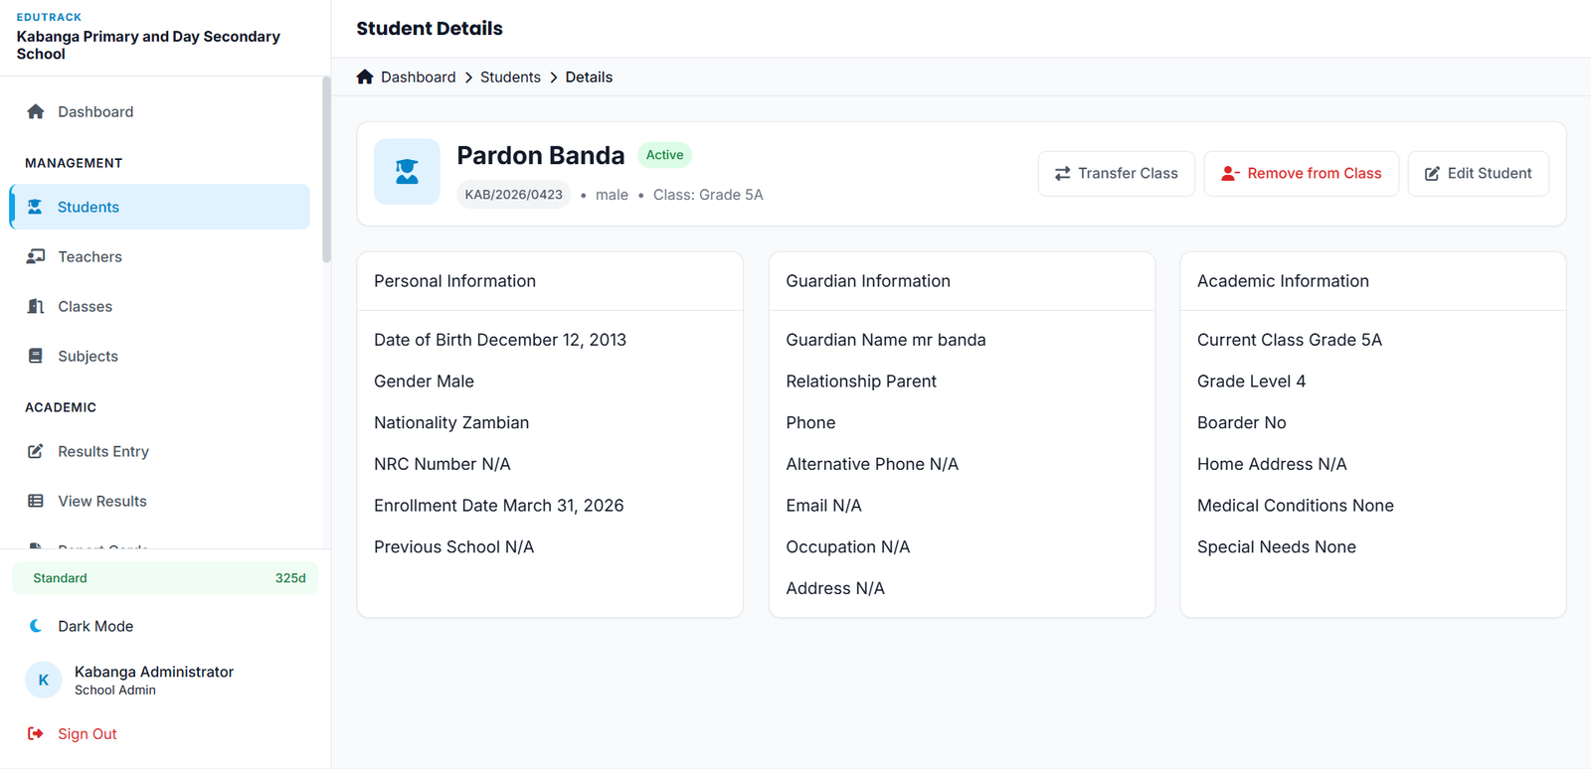Screen dimensions: 1591x769
Task: Open Results Entry in the sidebar
Action: [159, 451]
